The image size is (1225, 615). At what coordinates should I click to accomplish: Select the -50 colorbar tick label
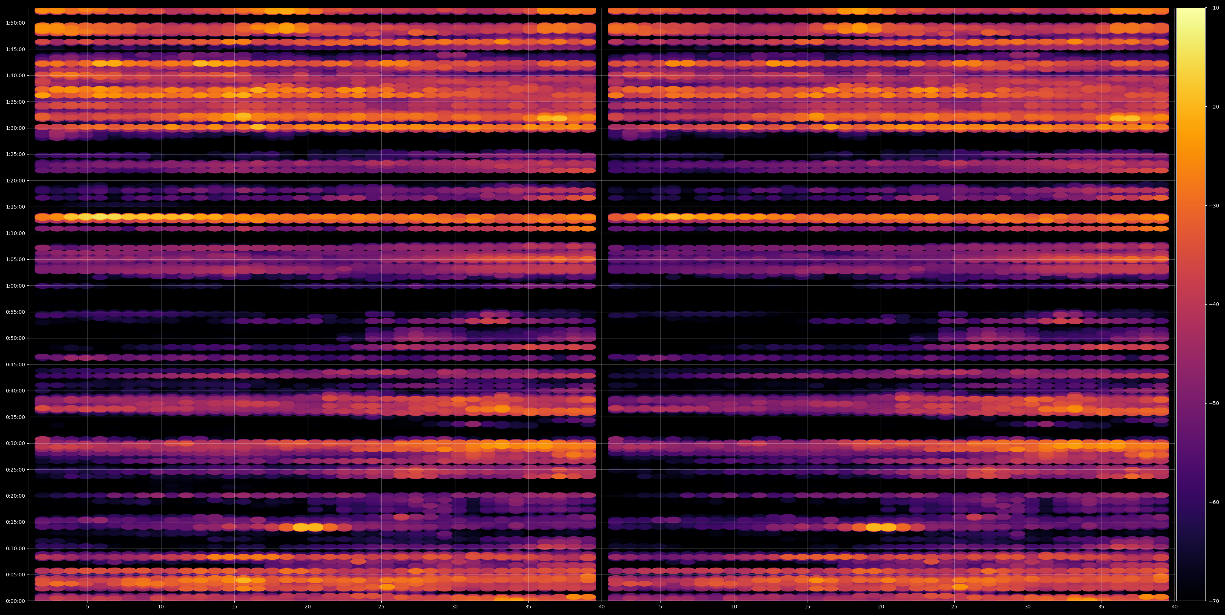[1214, 404]
